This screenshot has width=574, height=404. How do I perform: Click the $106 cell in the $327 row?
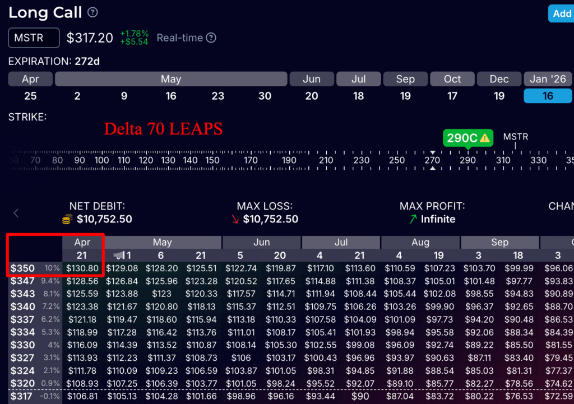(x=241, y=358)
